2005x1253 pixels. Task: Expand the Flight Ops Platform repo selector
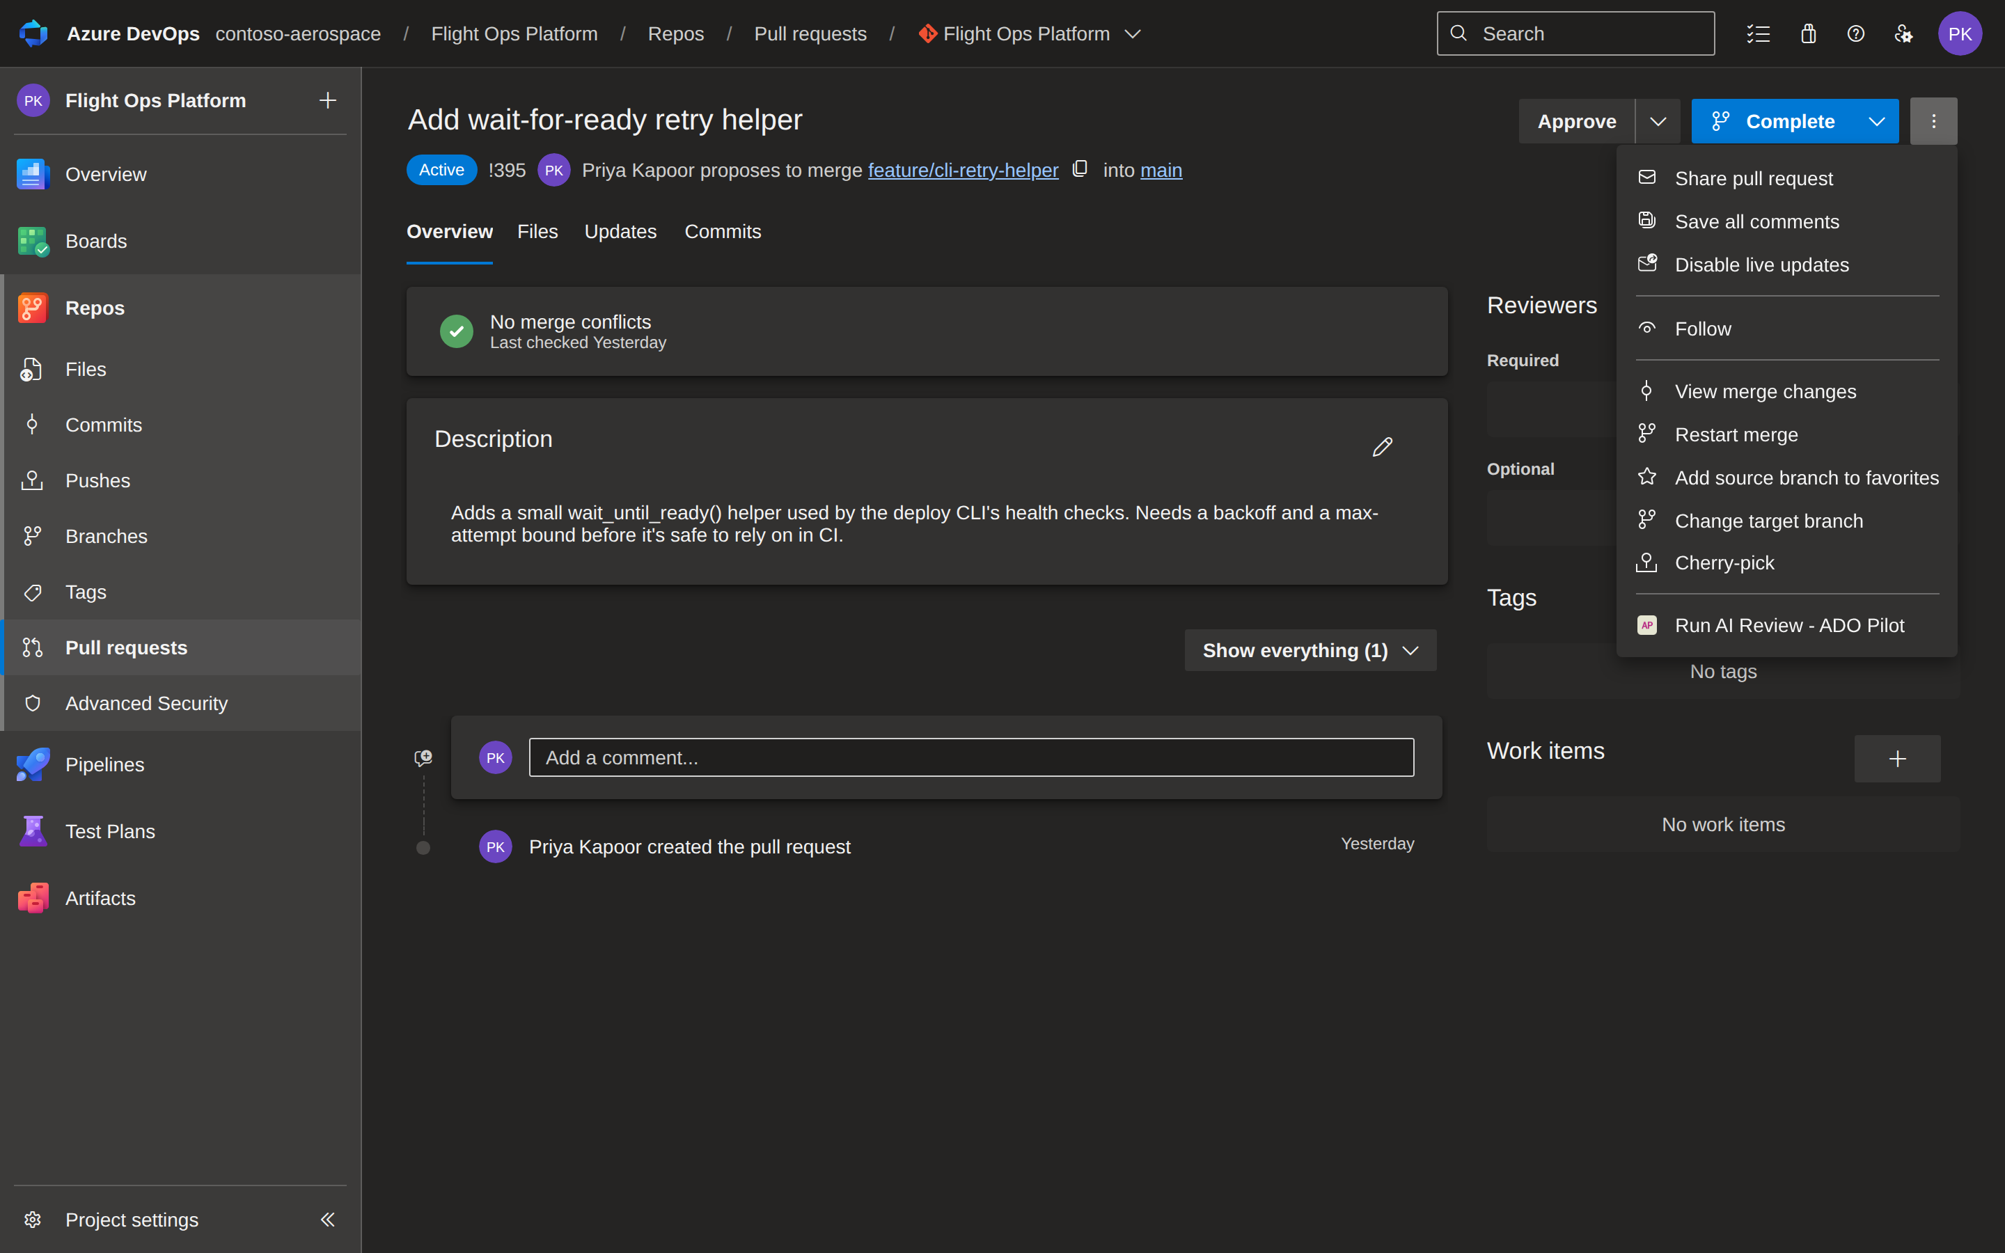pos(1133,34)
